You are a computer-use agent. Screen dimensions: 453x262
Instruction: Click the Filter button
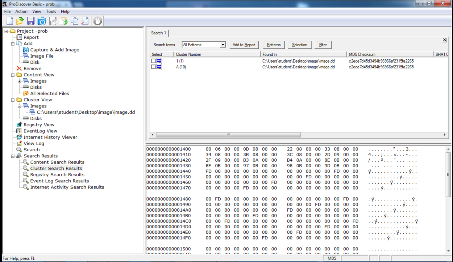(x=323, y=45)
